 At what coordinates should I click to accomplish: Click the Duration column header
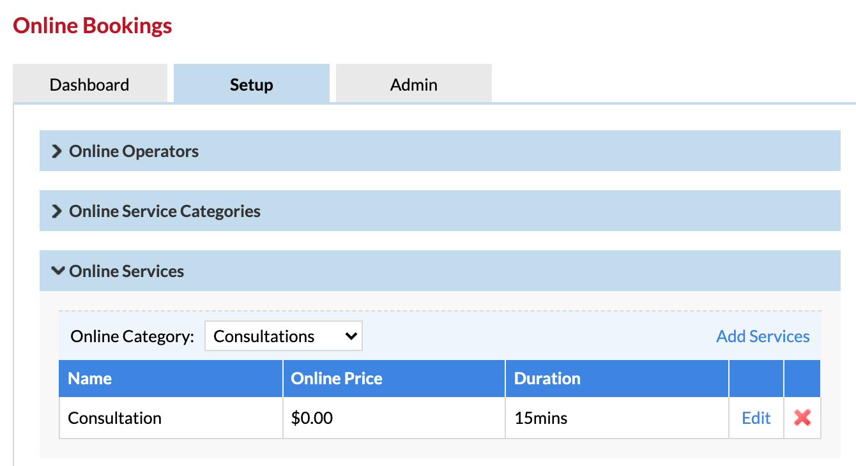[x=547, y=379]
